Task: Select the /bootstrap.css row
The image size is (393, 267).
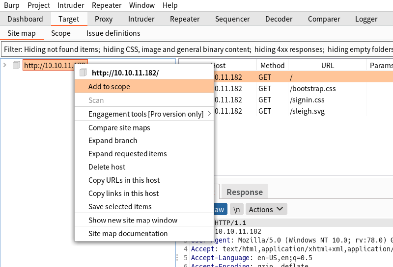Action: tap(303, 89)
